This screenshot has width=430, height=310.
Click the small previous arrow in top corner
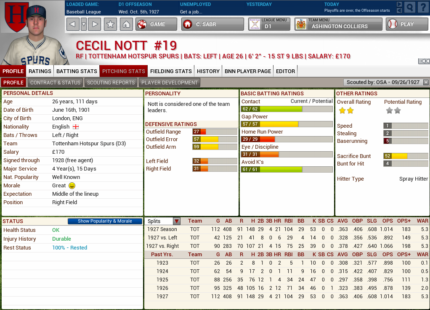[x=399, y=11]
